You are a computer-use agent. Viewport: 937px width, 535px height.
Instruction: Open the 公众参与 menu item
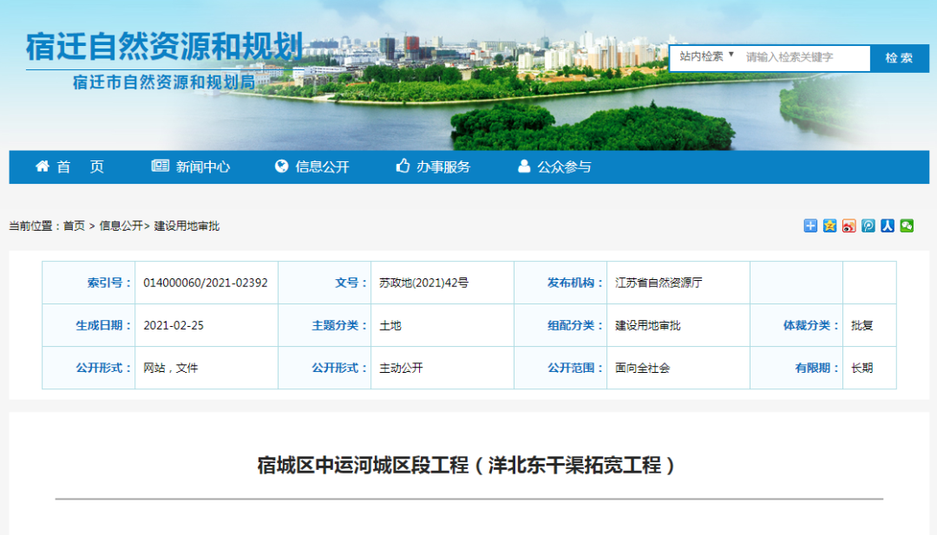coord(564,166)
